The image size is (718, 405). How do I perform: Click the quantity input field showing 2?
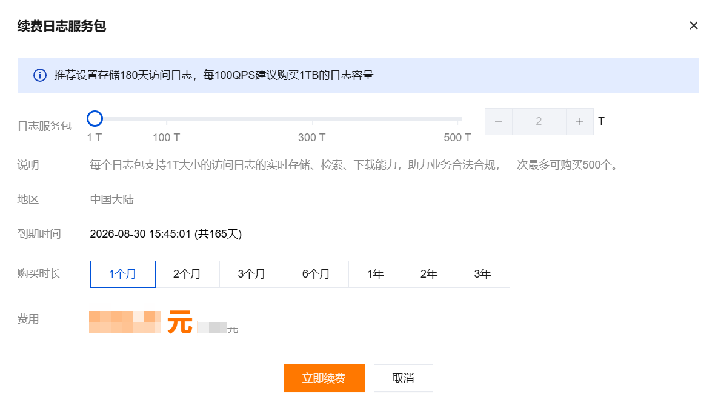(x=539, y=121)
